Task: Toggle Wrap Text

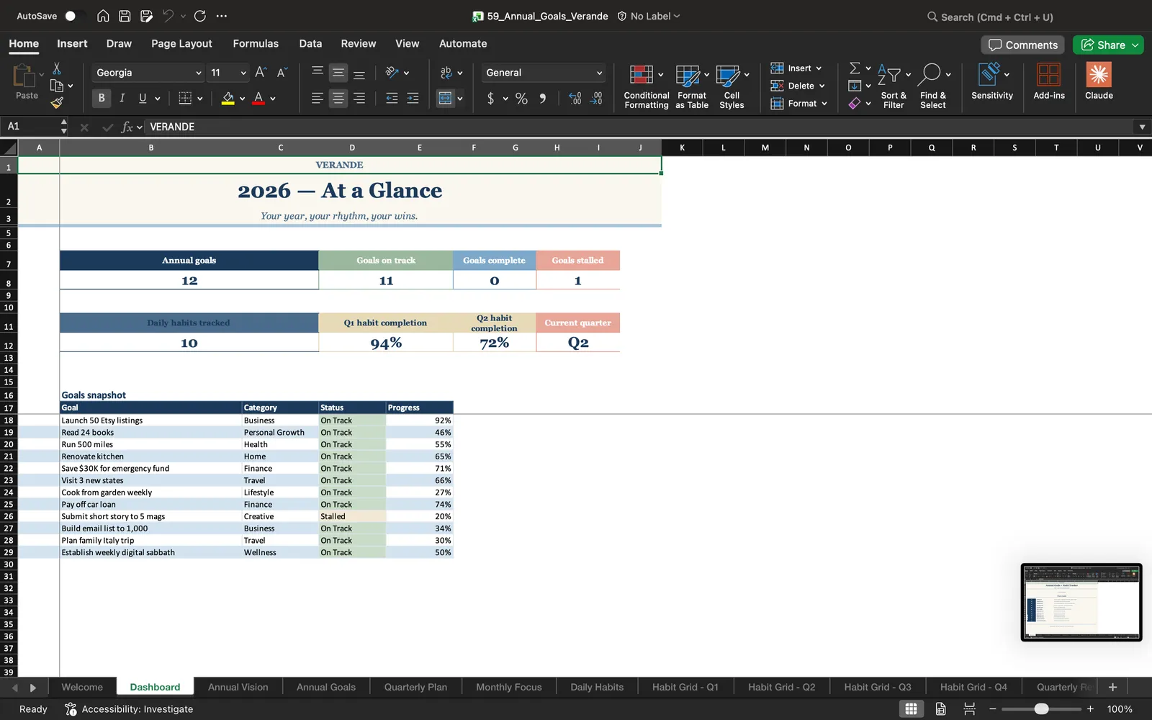Action: [446, 73]
